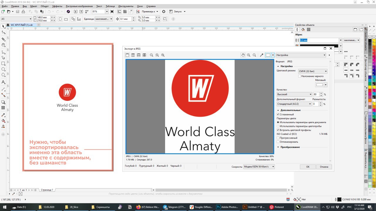
Task: Click the pan hand tool in export dialog
Action: pos(243,55)
